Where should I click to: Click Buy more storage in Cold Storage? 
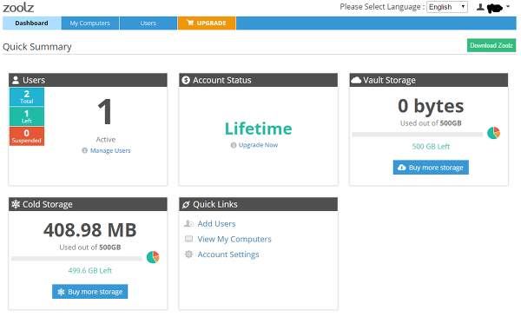click(x=89, y=292)
